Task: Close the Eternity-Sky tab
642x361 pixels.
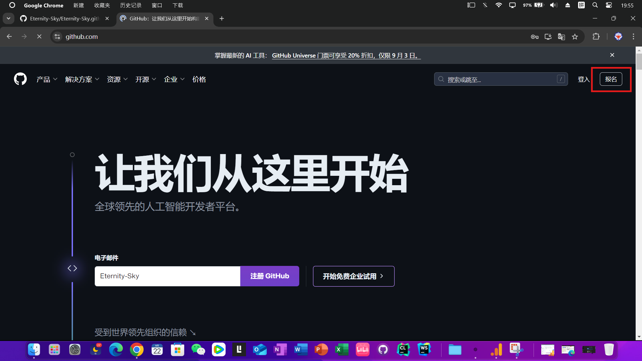Action: (x=107, y=18)
